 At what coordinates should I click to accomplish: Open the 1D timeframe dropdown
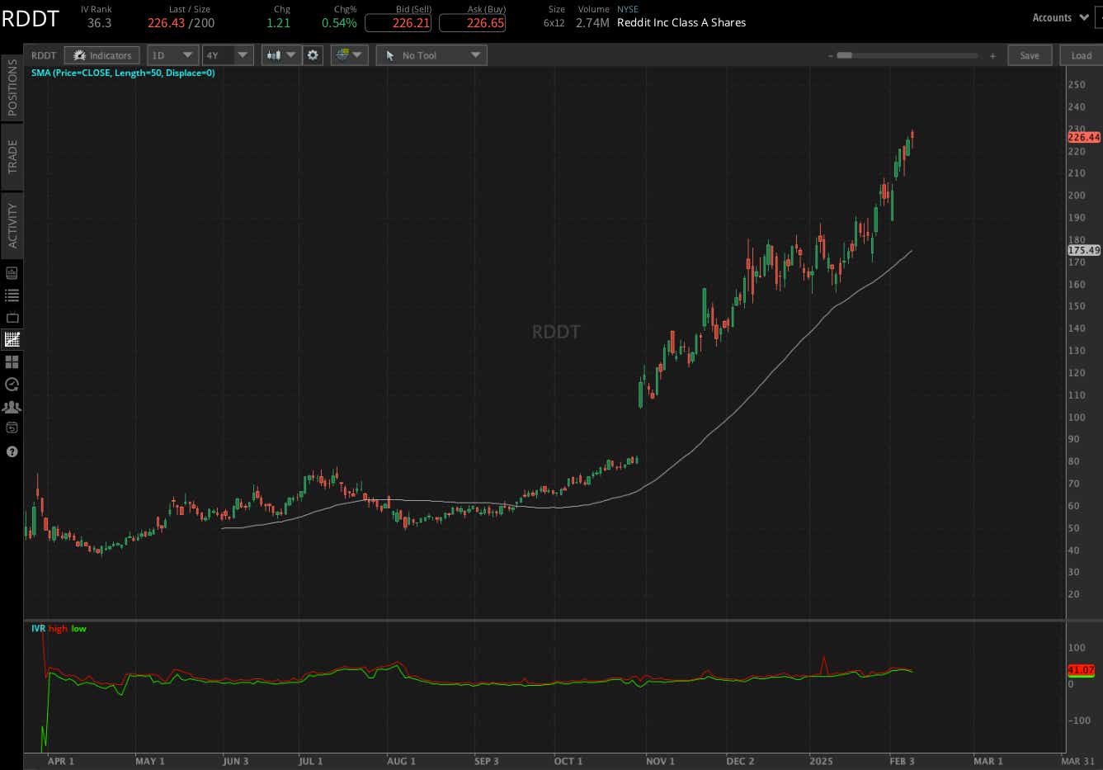tap(172, 54)
